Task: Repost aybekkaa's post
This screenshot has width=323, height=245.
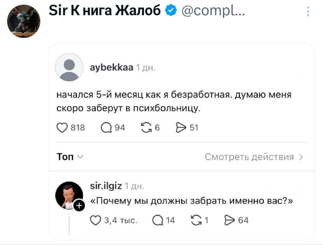Action: (x=146, y=128)
